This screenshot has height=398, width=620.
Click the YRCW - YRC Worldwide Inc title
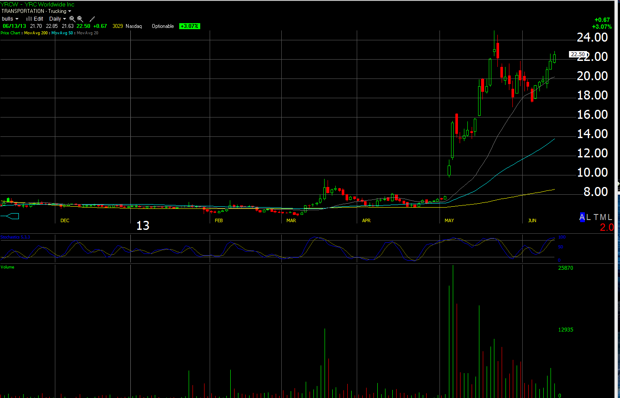(x=37, y=4)
